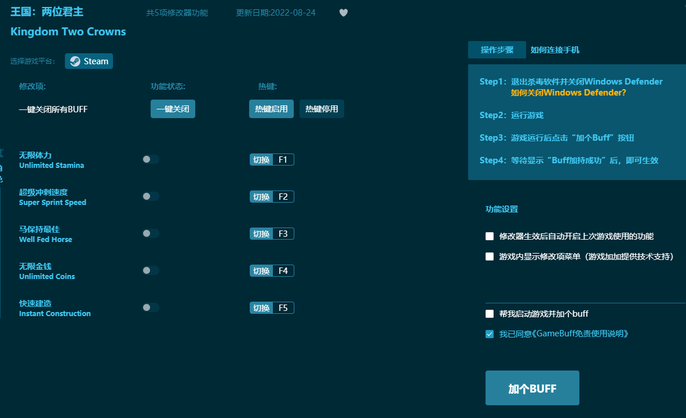This screenshot has width=686, height=418.
Task: Click the 热键启用 button
Action: 271,109
